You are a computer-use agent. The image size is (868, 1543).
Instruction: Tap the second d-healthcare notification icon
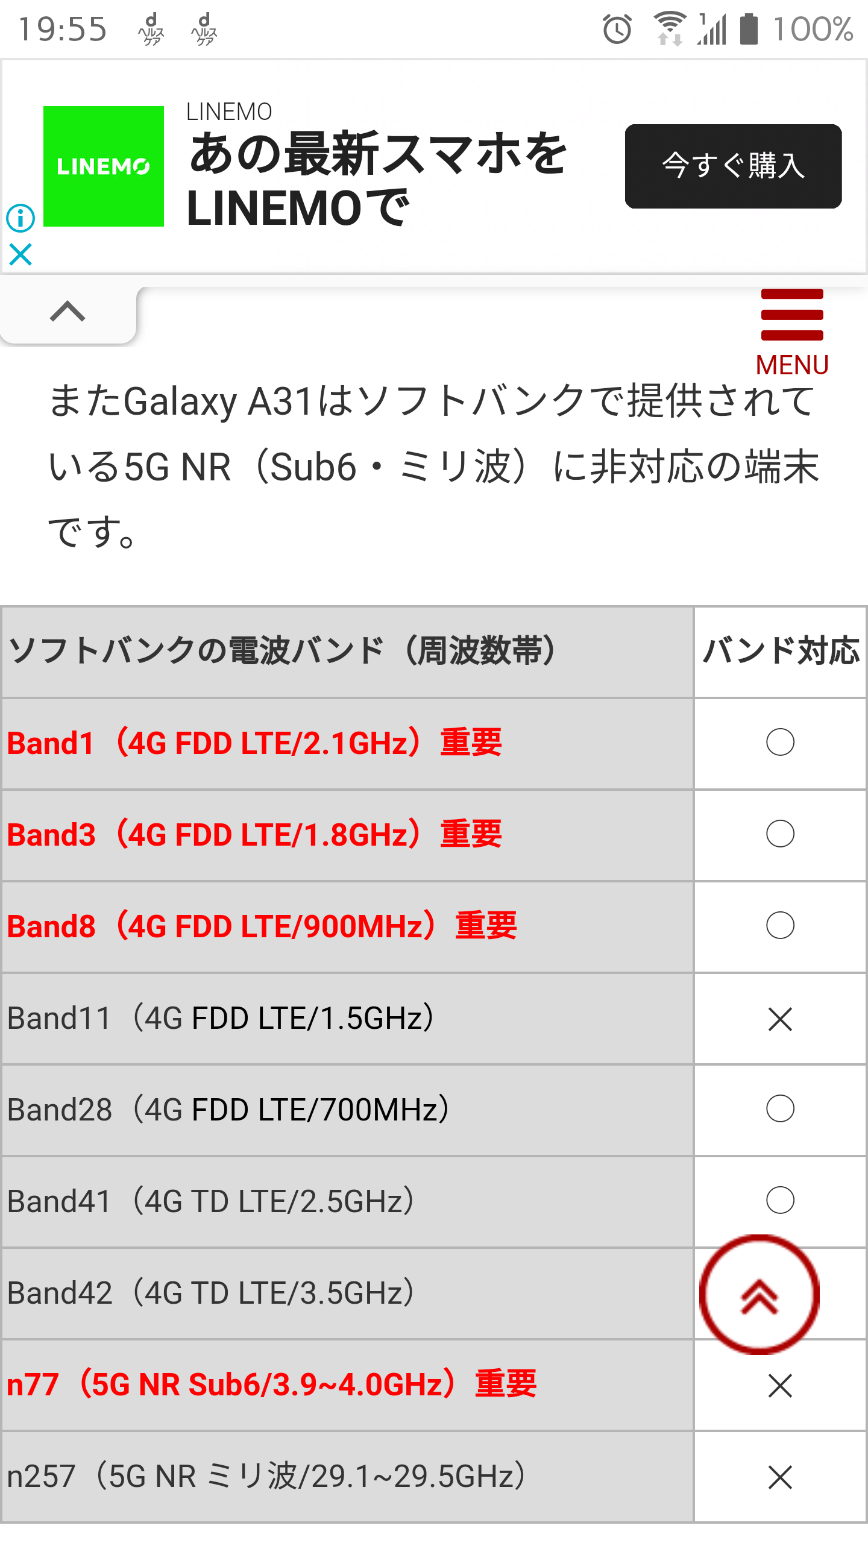click(204, 29)
